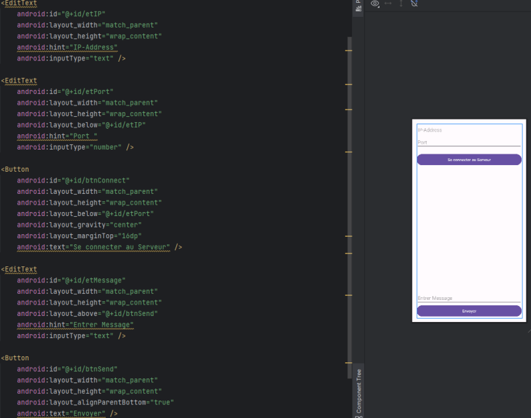The height and width of the screenshot is (418, 531).
Task: Click the horizontal expand arrows icon
Action: (388, 3)
